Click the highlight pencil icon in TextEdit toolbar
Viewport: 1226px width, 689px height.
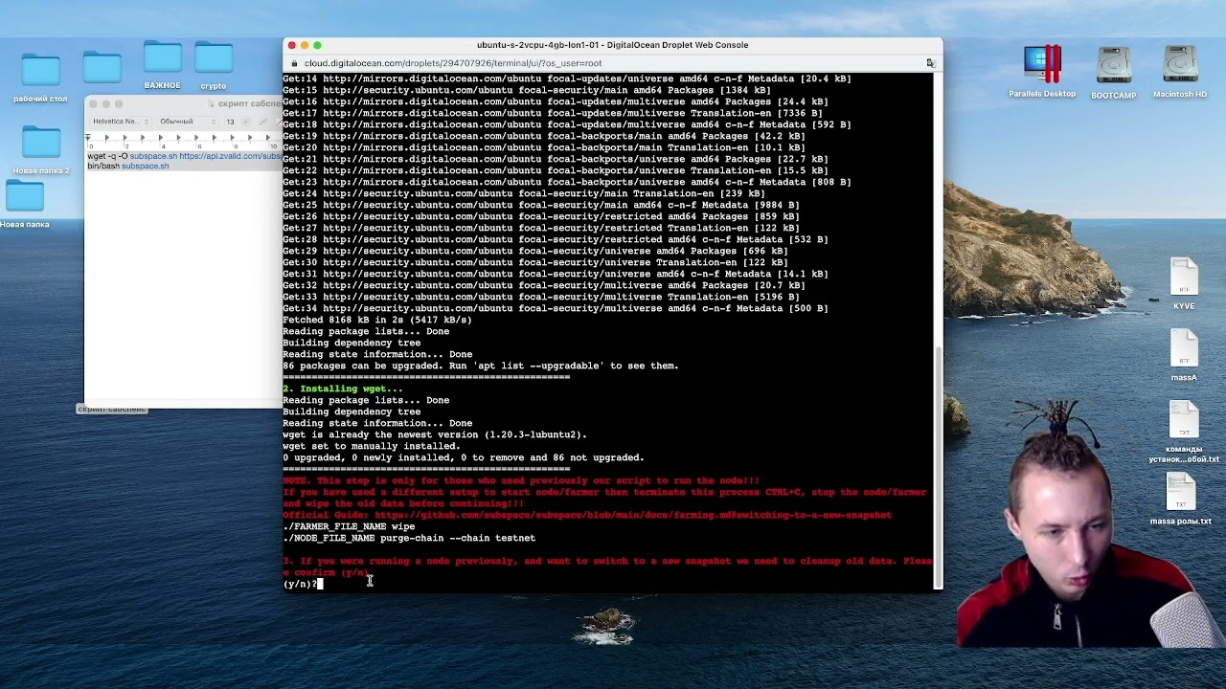pos(262,122)
